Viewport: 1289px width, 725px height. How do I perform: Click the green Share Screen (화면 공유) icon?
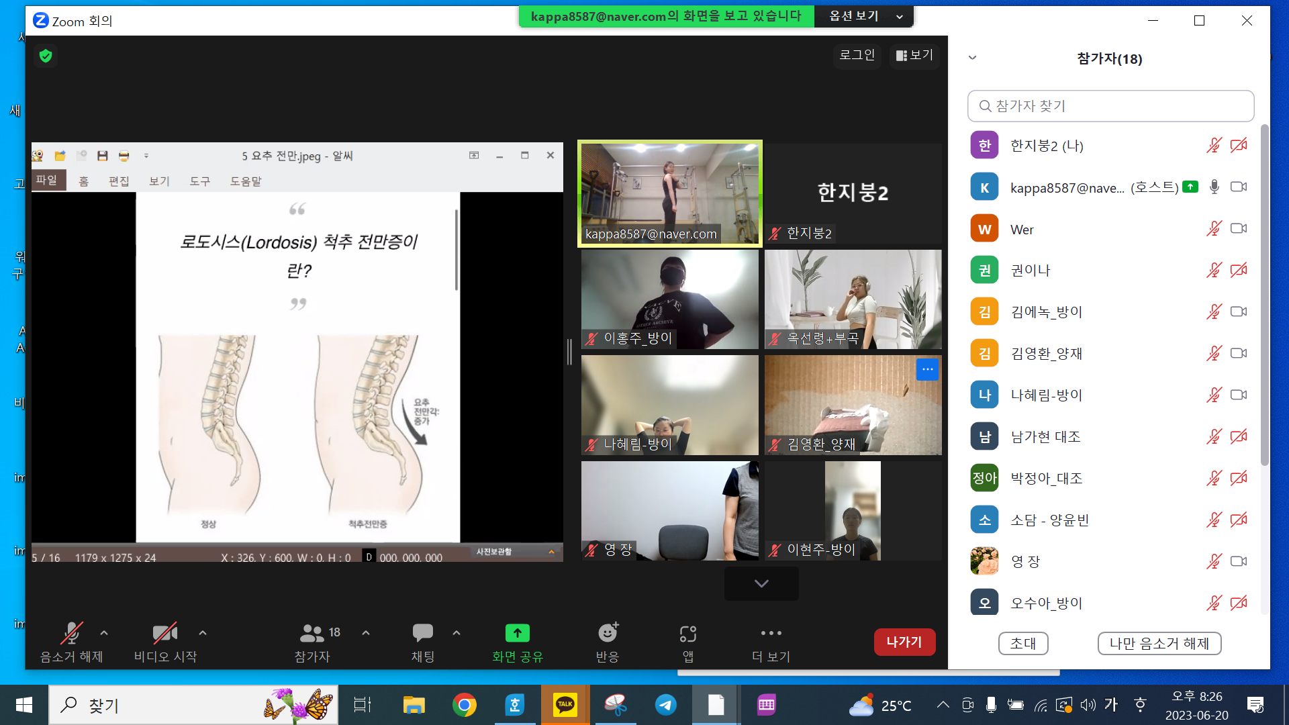pos(517,633)
